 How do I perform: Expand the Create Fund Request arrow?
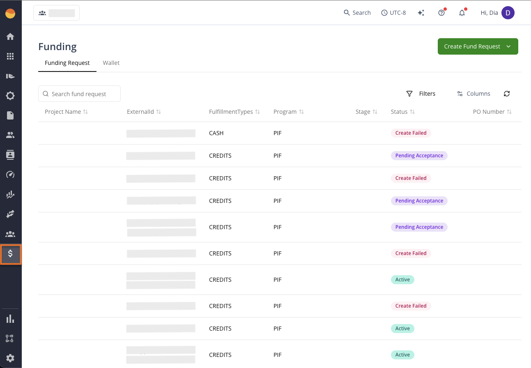pos(508,46)
